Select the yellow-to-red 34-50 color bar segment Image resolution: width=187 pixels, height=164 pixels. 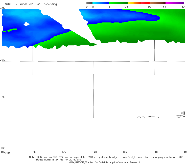[138, 3]
